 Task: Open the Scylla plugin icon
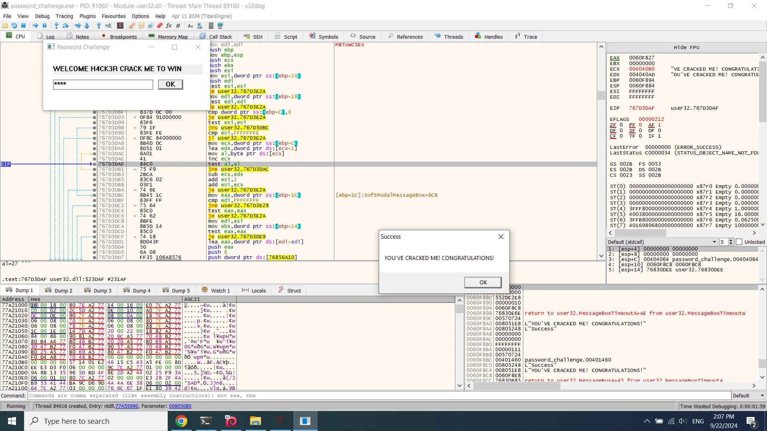120,26
